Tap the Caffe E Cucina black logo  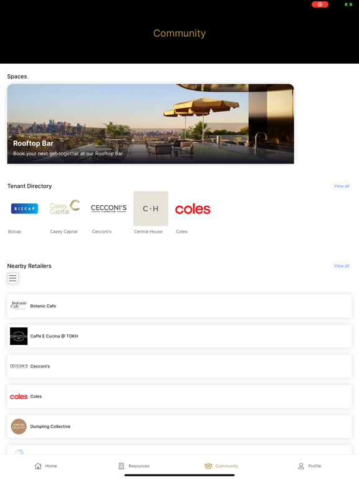click(19, 336)
